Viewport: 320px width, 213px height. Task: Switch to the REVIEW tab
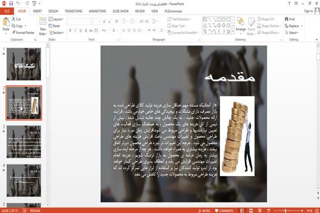pos(140,11)
